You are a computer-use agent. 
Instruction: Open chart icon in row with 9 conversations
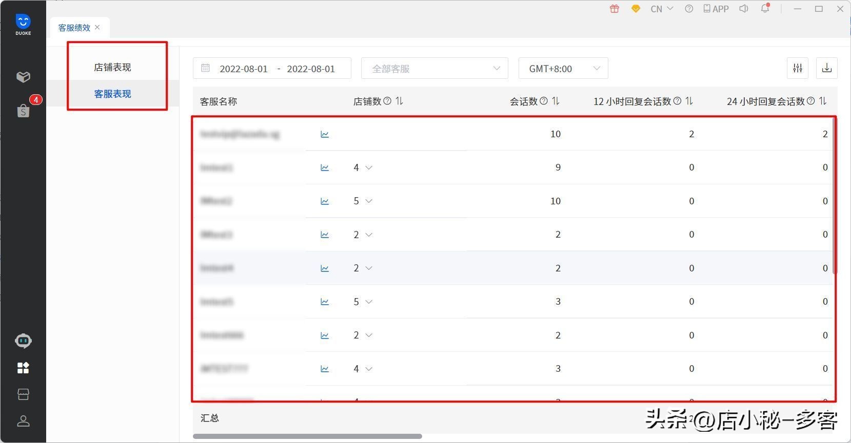pos(325,167)
